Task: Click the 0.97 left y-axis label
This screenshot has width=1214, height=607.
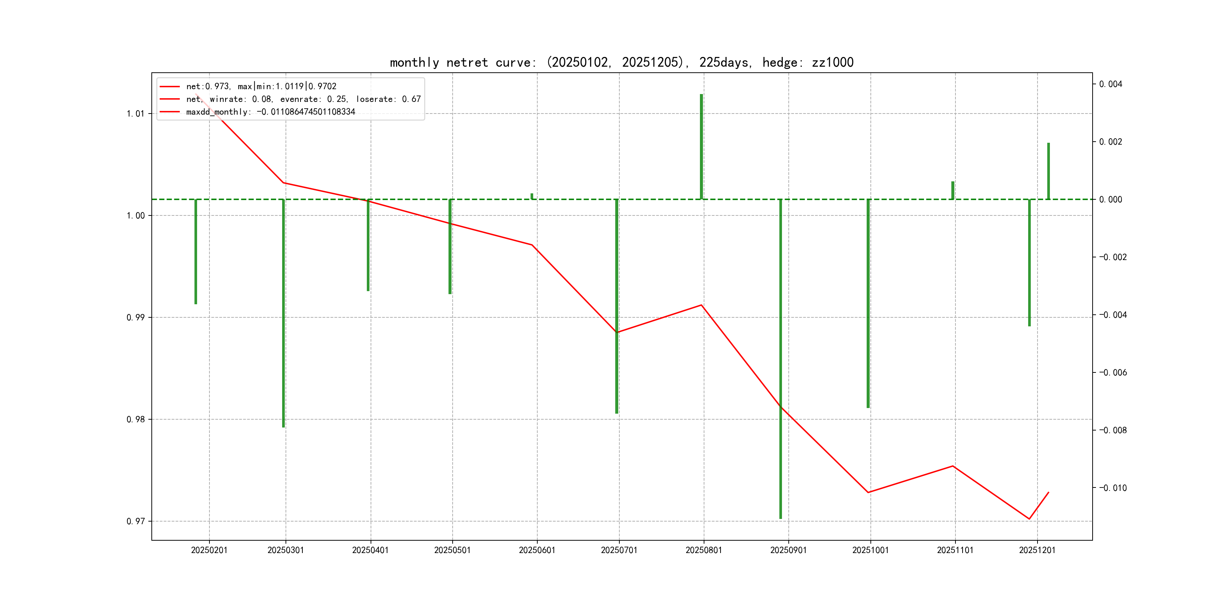Action: point(135,521)
